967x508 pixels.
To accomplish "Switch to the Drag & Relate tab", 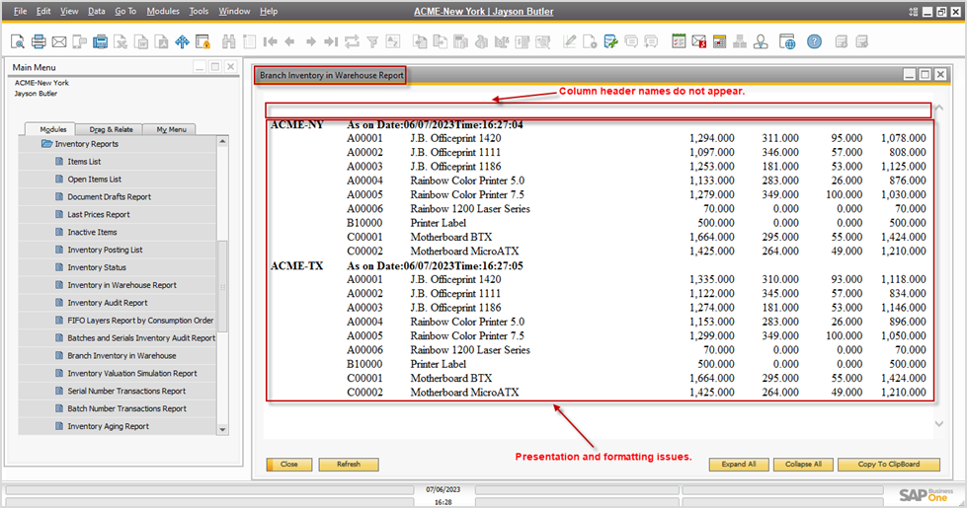I will click(x=111, y=129).
